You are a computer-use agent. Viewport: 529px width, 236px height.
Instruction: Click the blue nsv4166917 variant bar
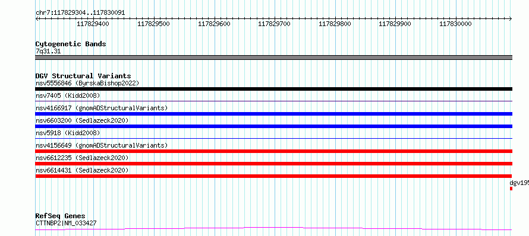[x=273, y=114]
